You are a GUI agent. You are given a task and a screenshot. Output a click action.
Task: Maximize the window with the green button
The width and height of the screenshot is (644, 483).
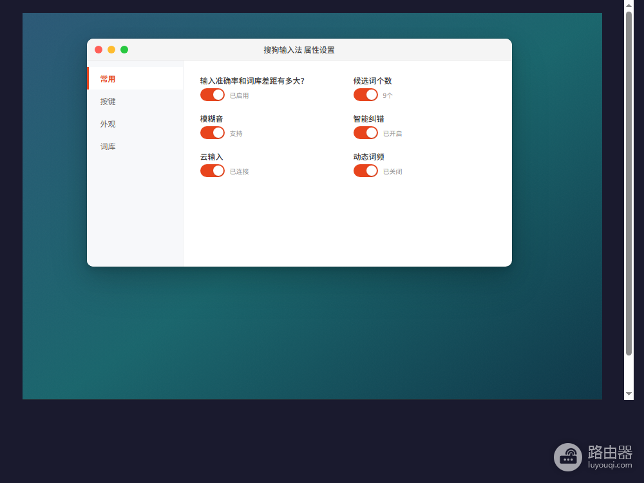(x=124, y=50)
